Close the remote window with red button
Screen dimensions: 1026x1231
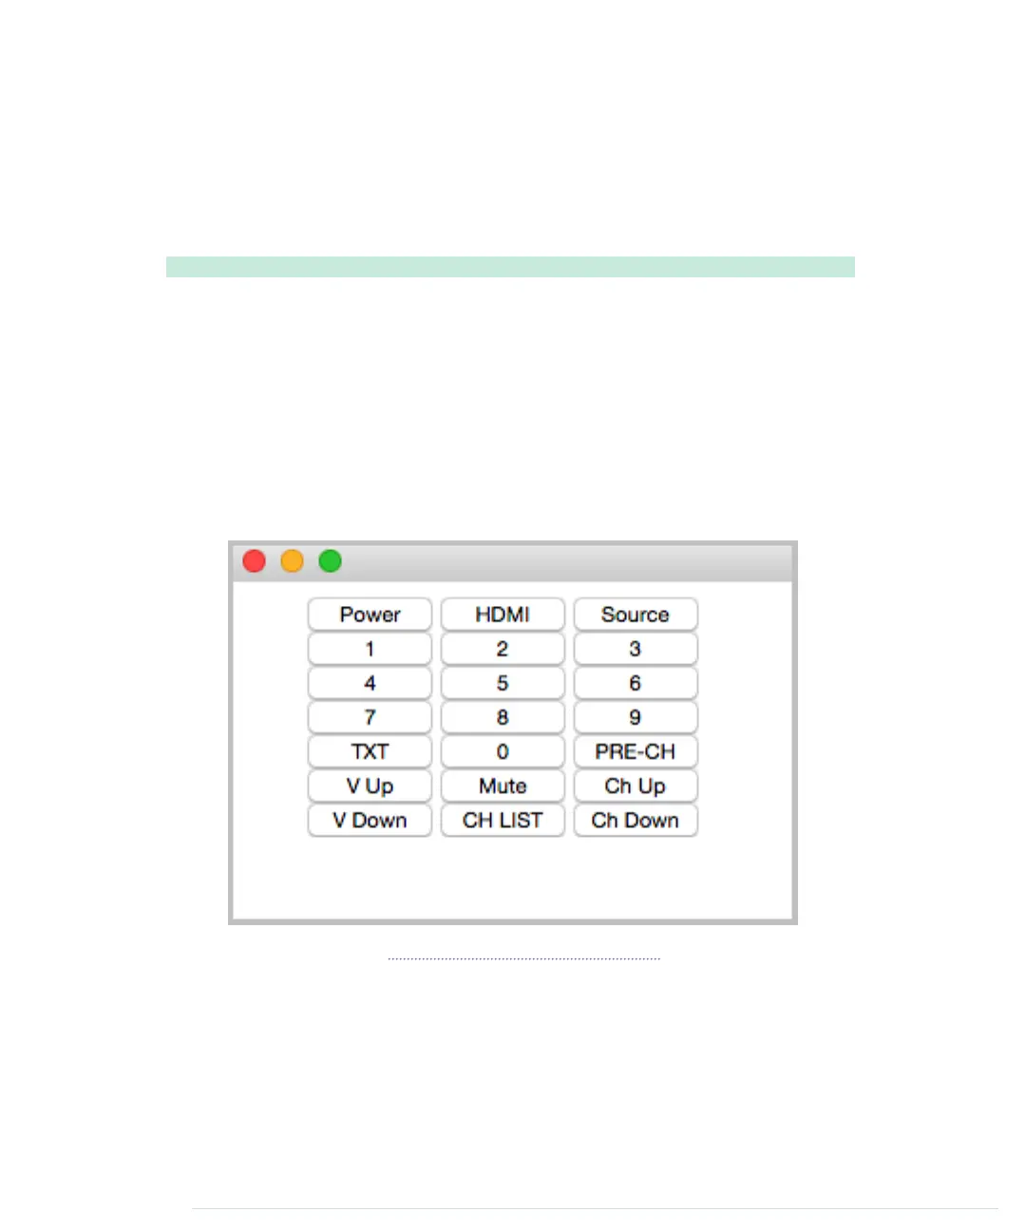pos(255,561)
